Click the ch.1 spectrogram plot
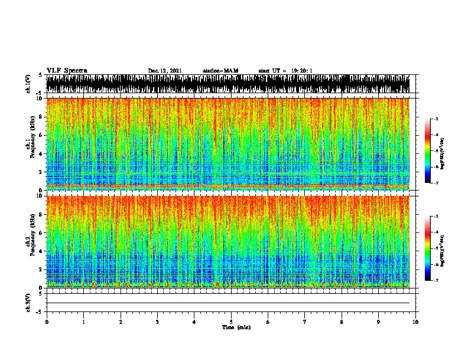468x361 pixels. tap(228, 144)
